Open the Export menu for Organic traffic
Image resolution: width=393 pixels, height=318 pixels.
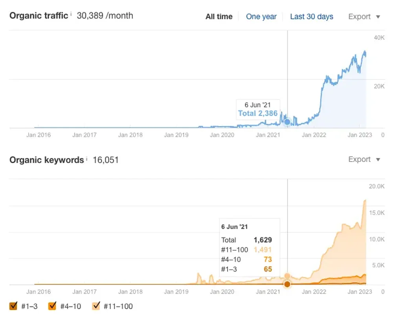[360, 17]
